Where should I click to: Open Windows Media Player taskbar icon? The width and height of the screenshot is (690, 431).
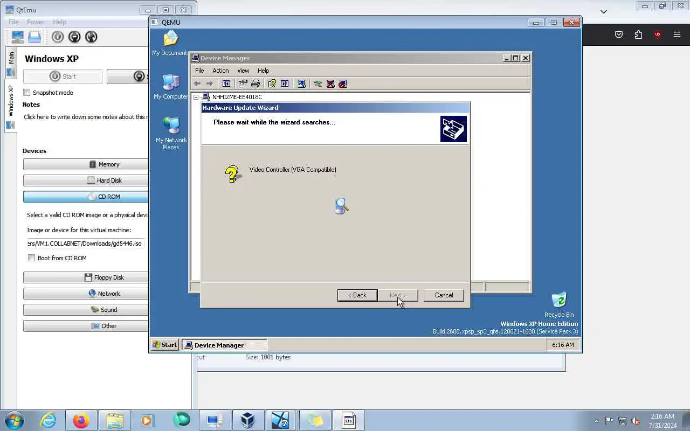[x=148, y=420]
